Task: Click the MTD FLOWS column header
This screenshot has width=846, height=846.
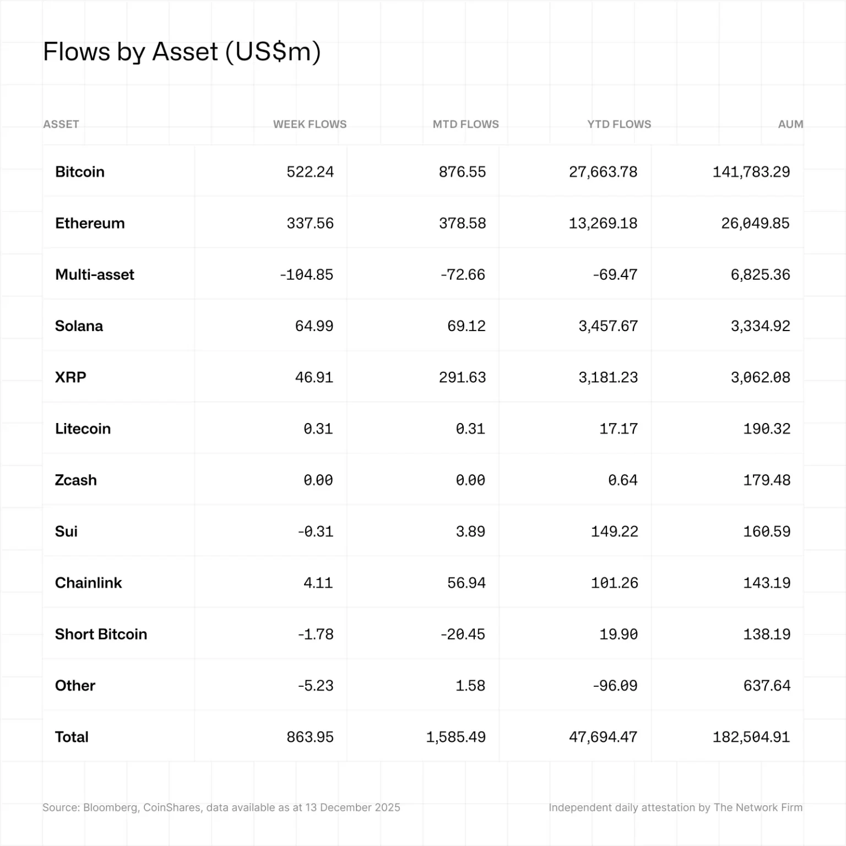Action: (x=465, y=124)
